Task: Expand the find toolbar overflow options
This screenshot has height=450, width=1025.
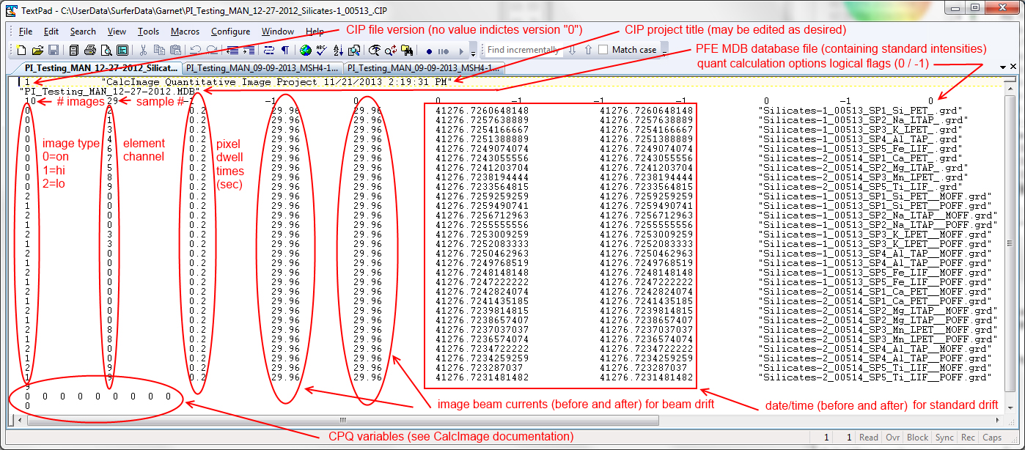Action: [x=664, y=53]
